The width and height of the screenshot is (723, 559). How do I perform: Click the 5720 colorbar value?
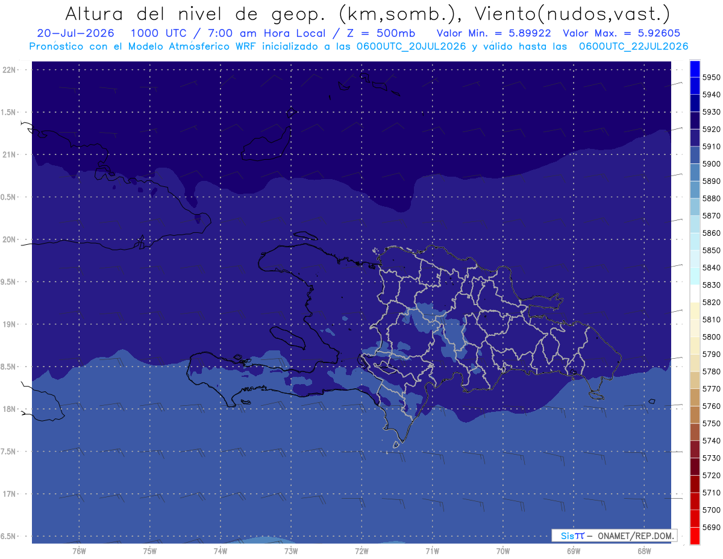[x=711, y=476]
